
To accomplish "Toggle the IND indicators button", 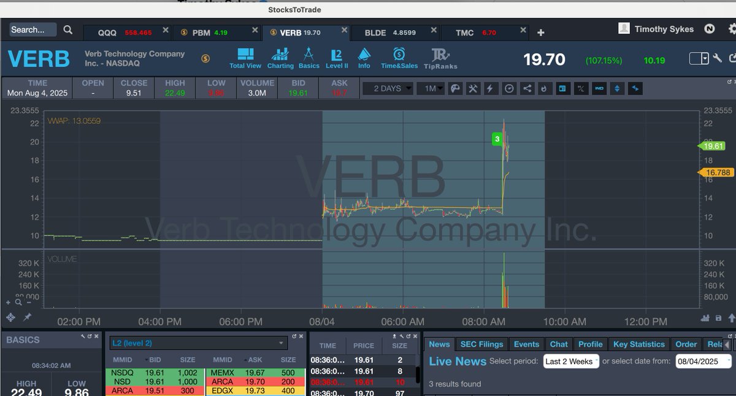I will coord(599,88).
